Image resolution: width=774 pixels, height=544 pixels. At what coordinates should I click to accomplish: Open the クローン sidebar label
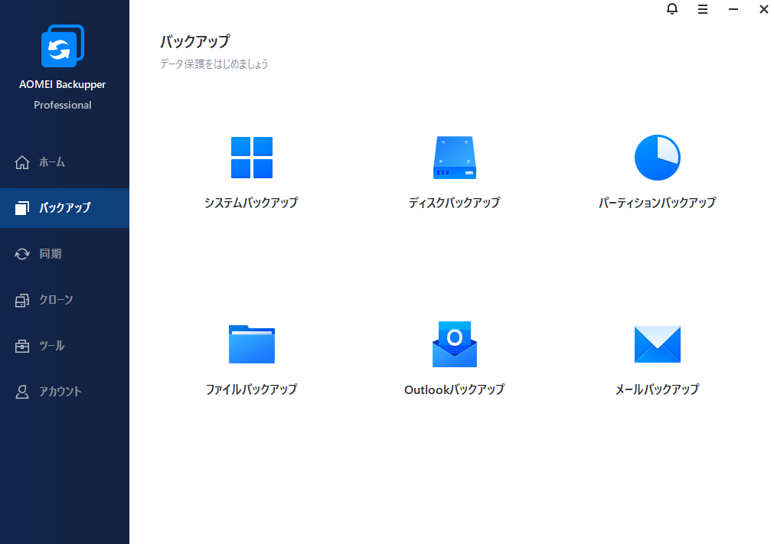[x=57, y=299]
